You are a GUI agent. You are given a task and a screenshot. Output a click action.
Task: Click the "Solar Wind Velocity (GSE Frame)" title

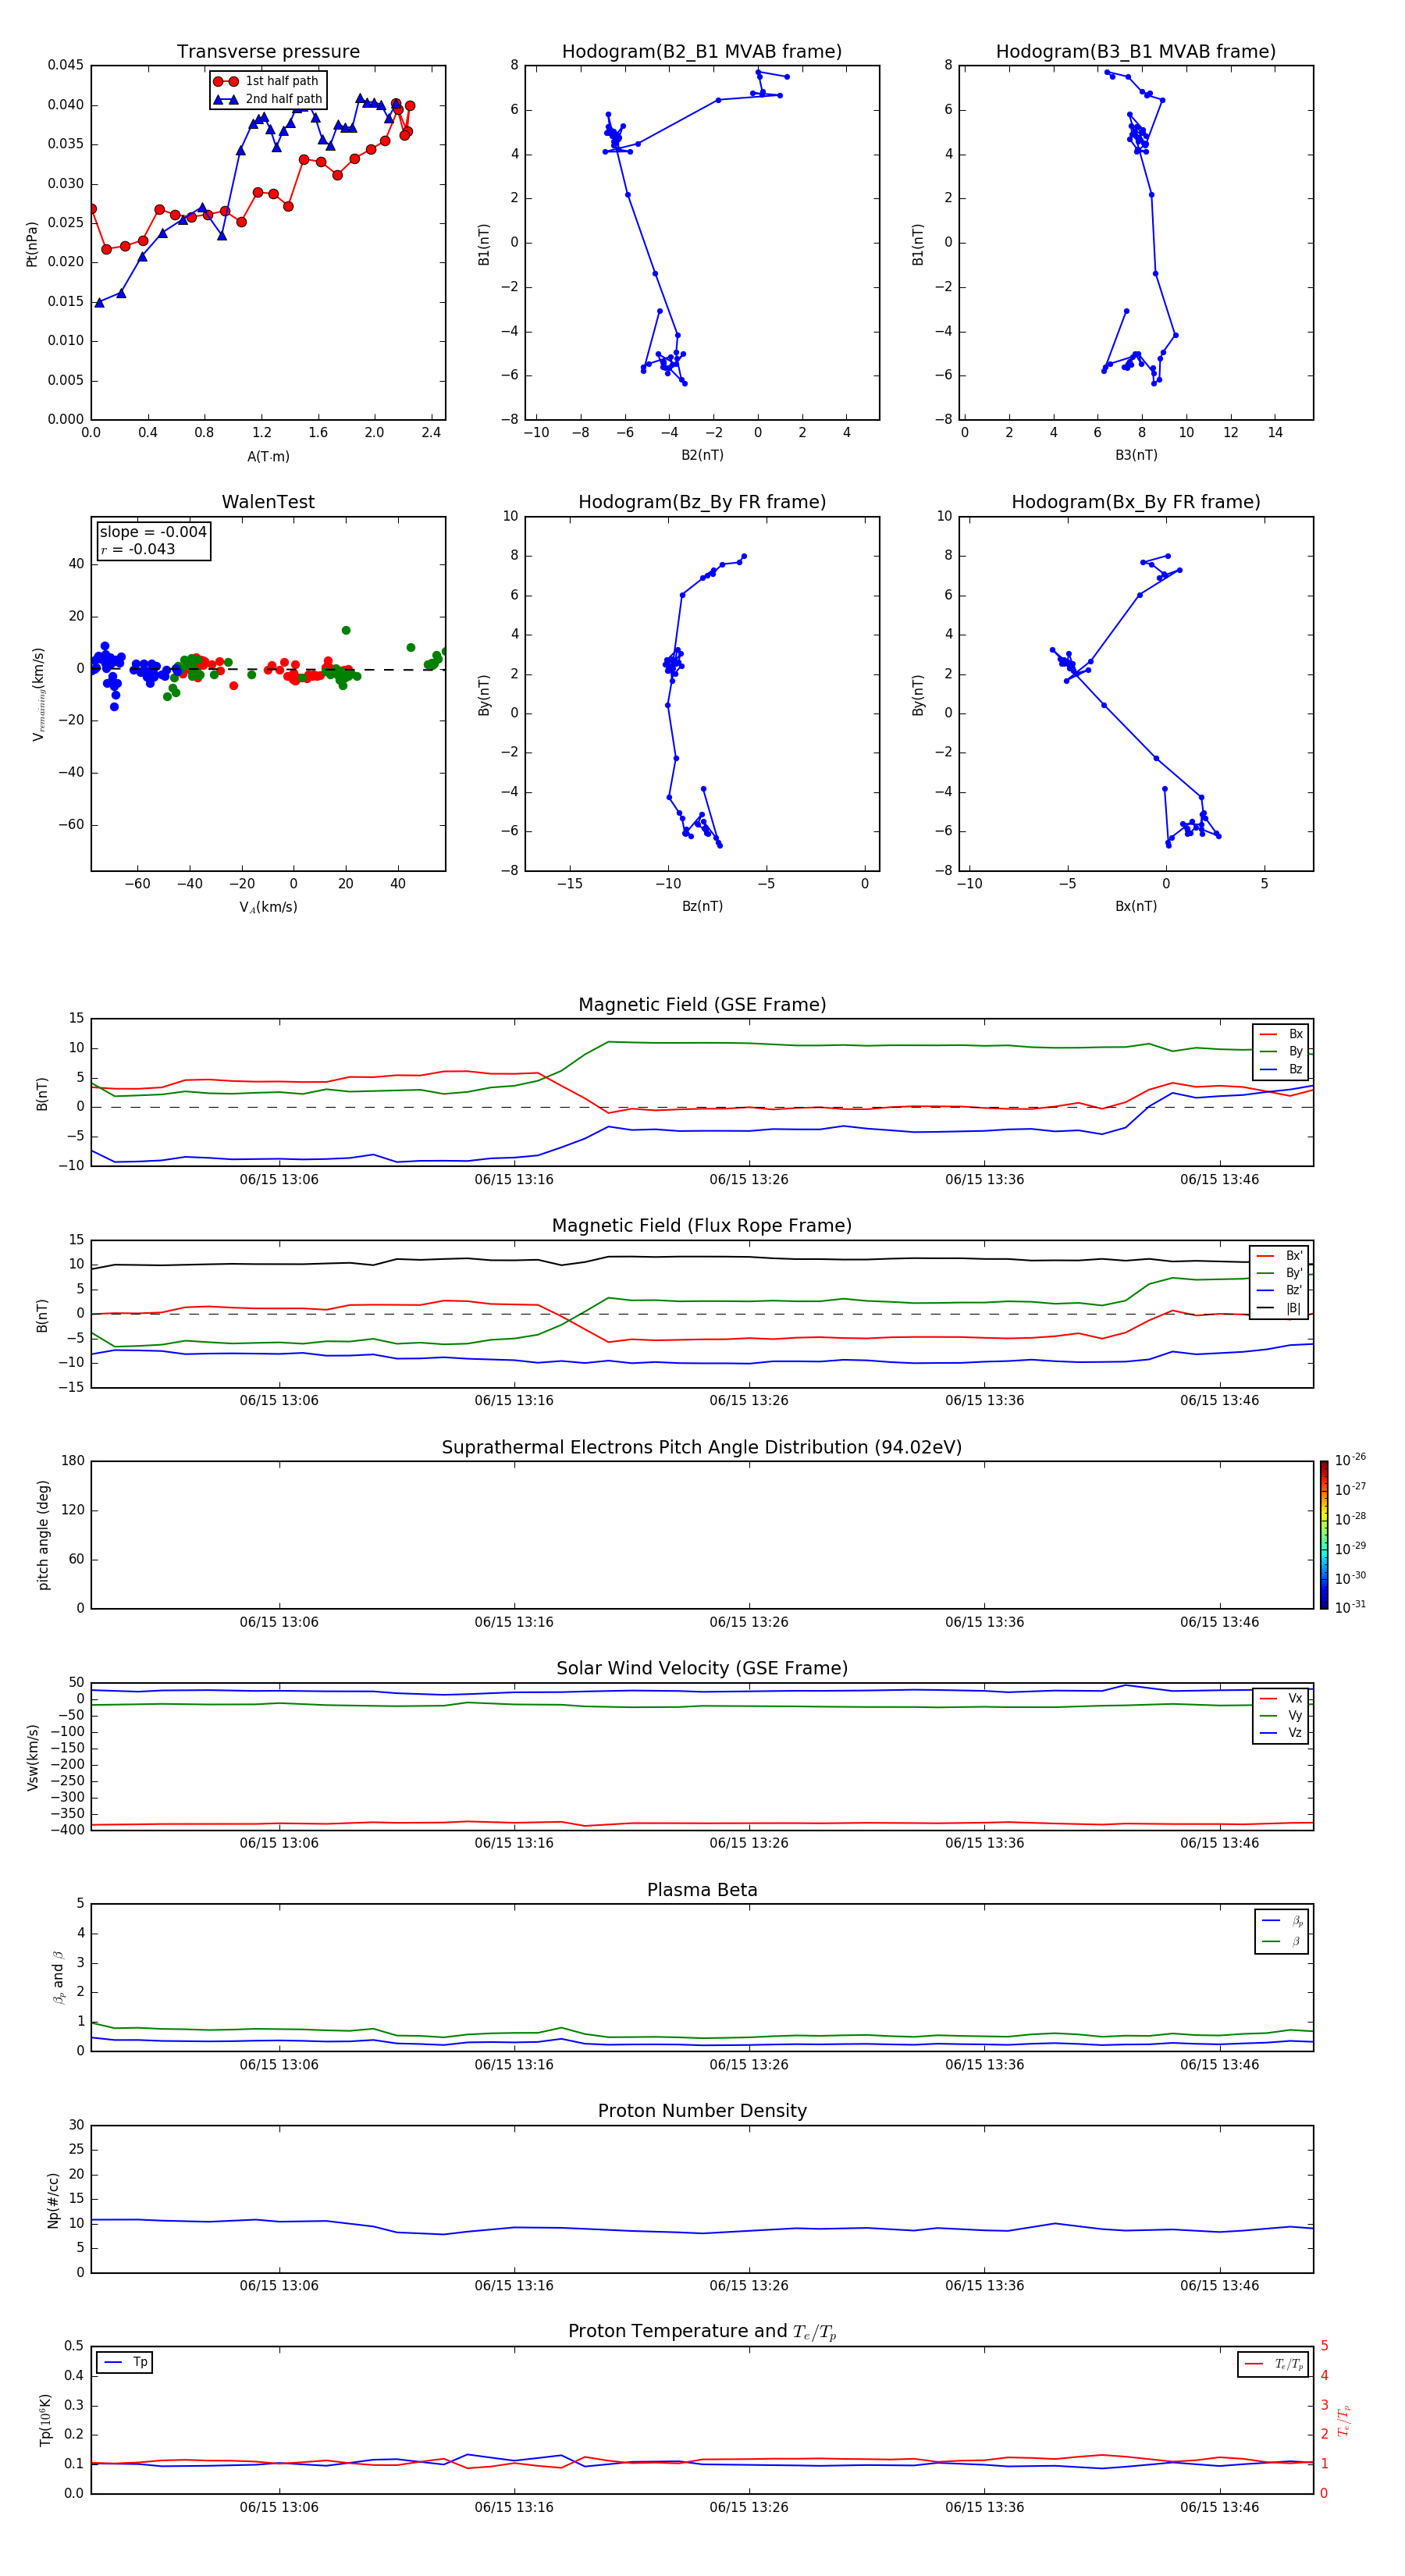[x=702, y=1669]
